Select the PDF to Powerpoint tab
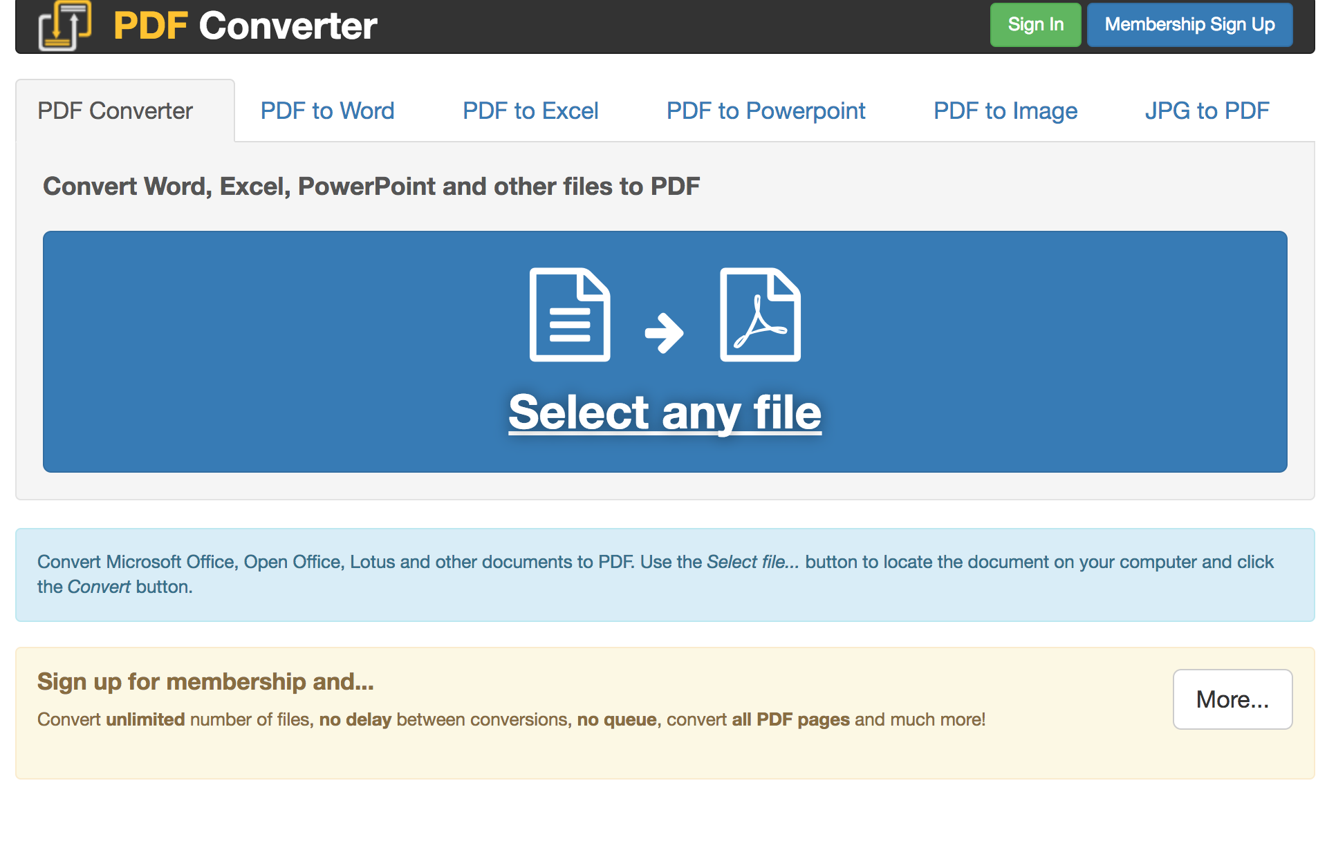Image resolution: width=1336 pixels, height=850 pixels. point(766,110)
